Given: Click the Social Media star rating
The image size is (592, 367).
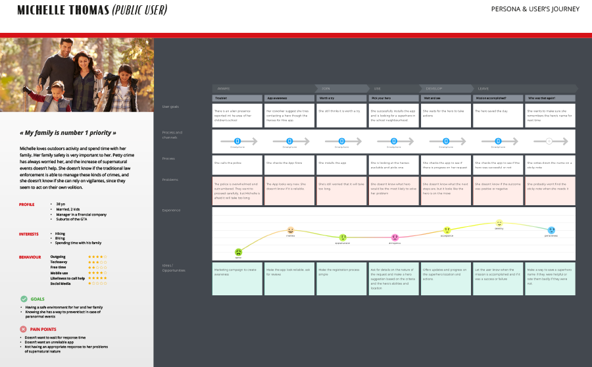Looking at the screenshot, I should click(97, 283).
